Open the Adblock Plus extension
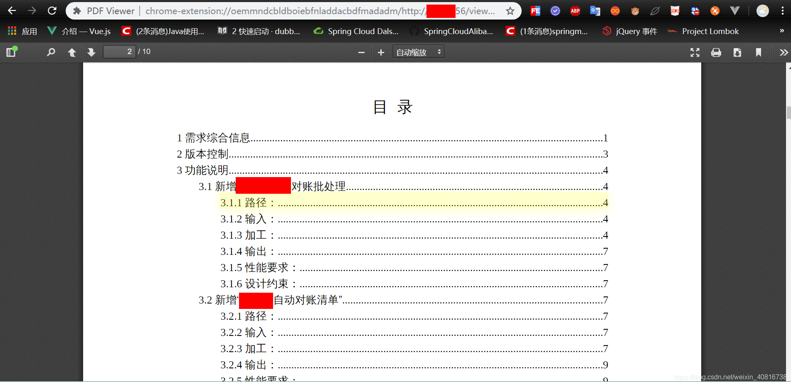 [575, 10]
